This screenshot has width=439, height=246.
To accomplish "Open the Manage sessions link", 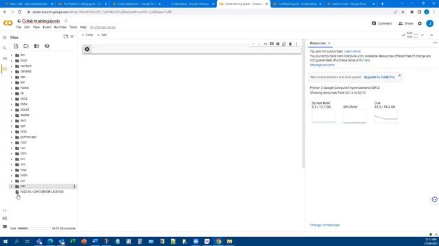I will pos(322,65).
